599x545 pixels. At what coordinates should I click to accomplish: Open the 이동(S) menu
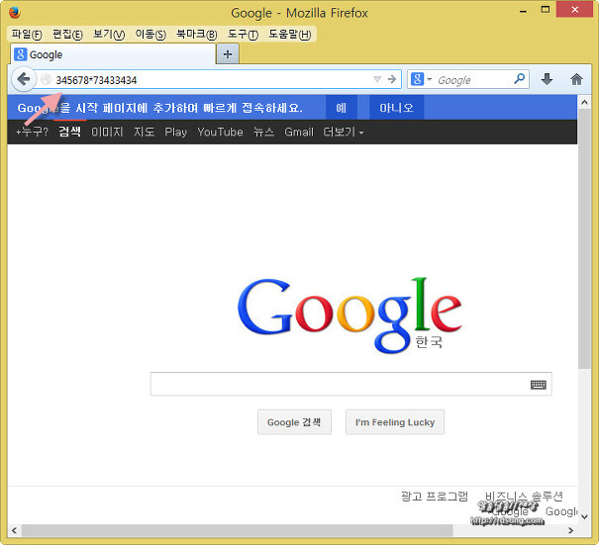click(x=150, y=35)
